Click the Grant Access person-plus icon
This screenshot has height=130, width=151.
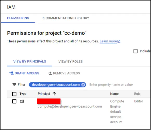click(x=11, y=73)
